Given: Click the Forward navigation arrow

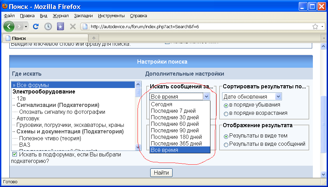Looking at the screenshot, I should [x=19, y=26].
